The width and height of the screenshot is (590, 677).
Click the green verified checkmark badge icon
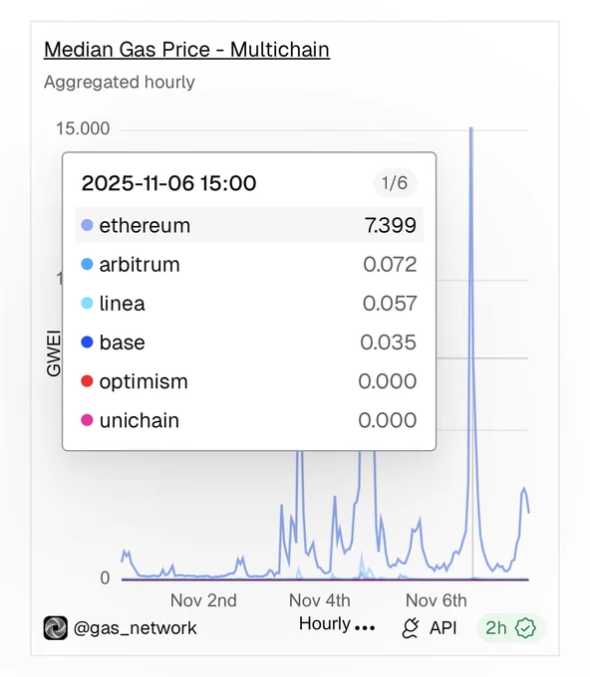pyautogui.click(x=525, y=628)
